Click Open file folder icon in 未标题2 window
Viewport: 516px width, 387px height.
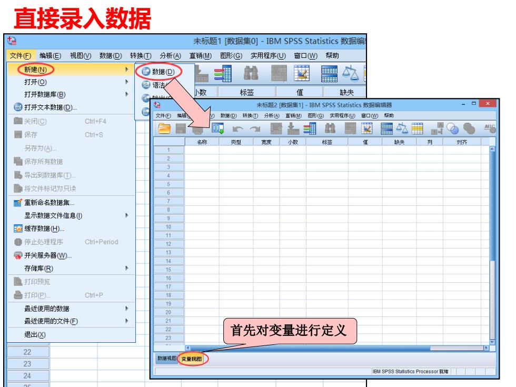[164, 128]
